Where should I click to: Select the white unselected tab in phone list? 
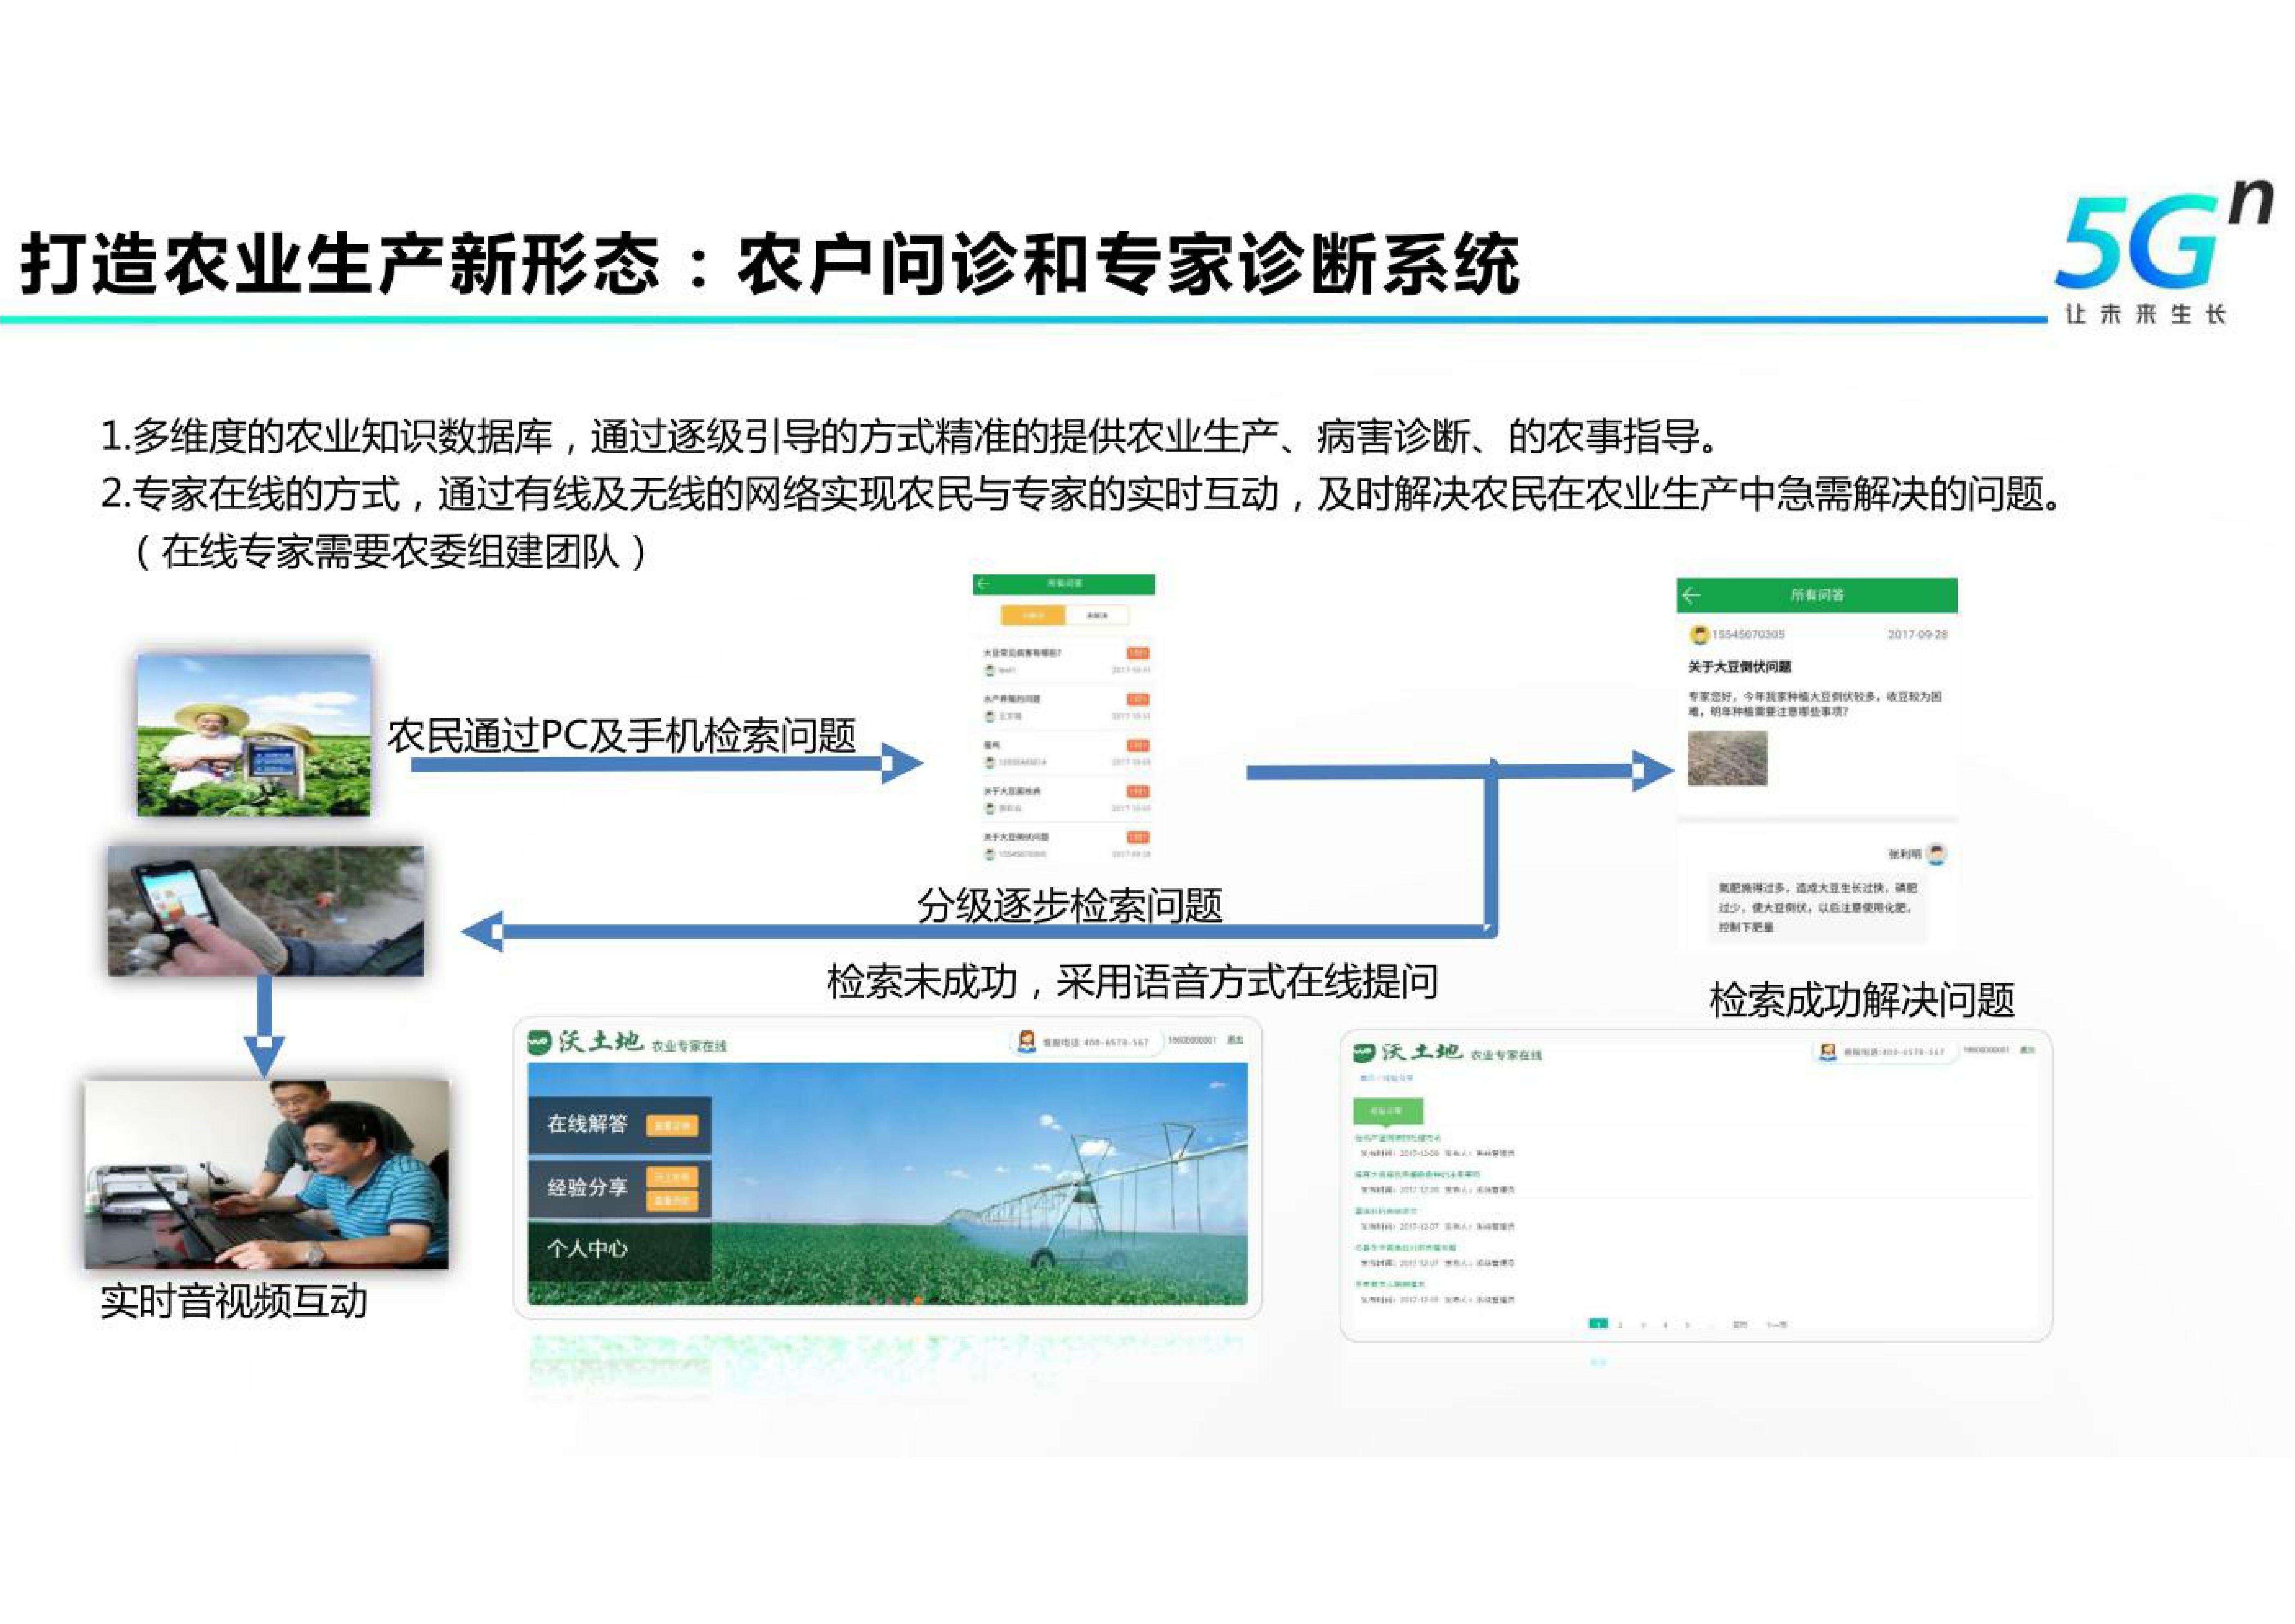pos(1097,615)
